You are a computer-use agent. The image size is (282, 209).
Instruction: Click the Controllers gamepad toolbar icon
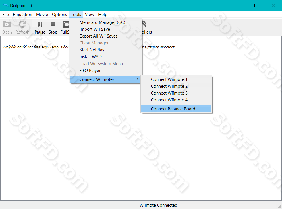(144, 24)
